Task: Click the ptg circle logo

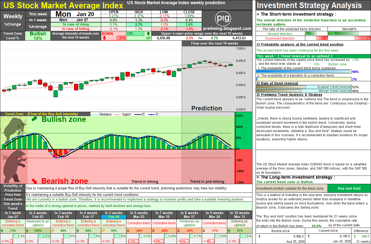Action: (223, 18)
